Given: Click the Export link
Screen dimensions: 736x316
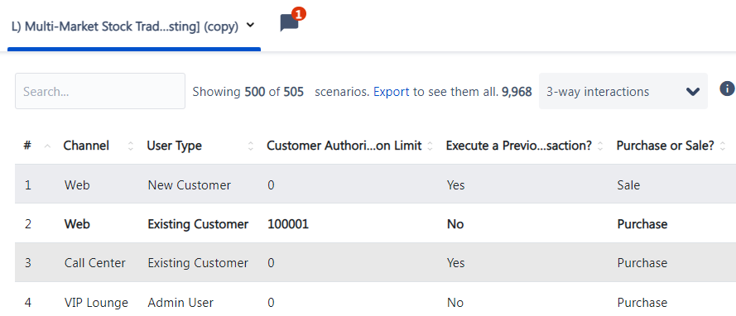Looking at the screenshot, I should coord(392,92).
